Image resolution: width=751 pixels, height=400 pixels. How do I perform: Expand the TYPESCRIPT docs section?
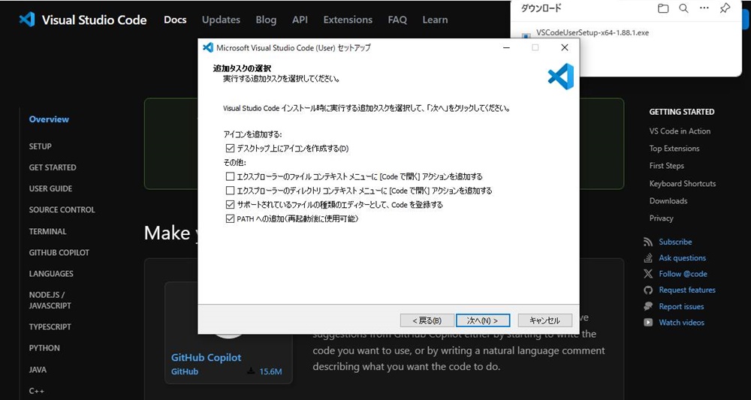(x=50, y=326)
